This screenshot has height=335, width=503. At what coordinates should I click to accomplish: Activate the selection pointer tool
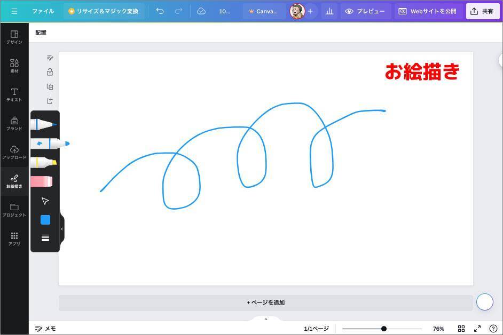tap(45, 201)
